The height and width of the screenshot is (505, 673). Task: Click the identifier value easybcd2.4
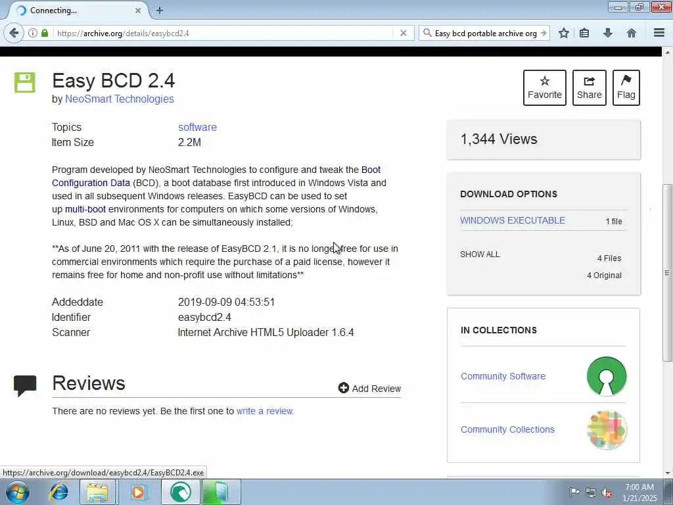coord(204,318)
